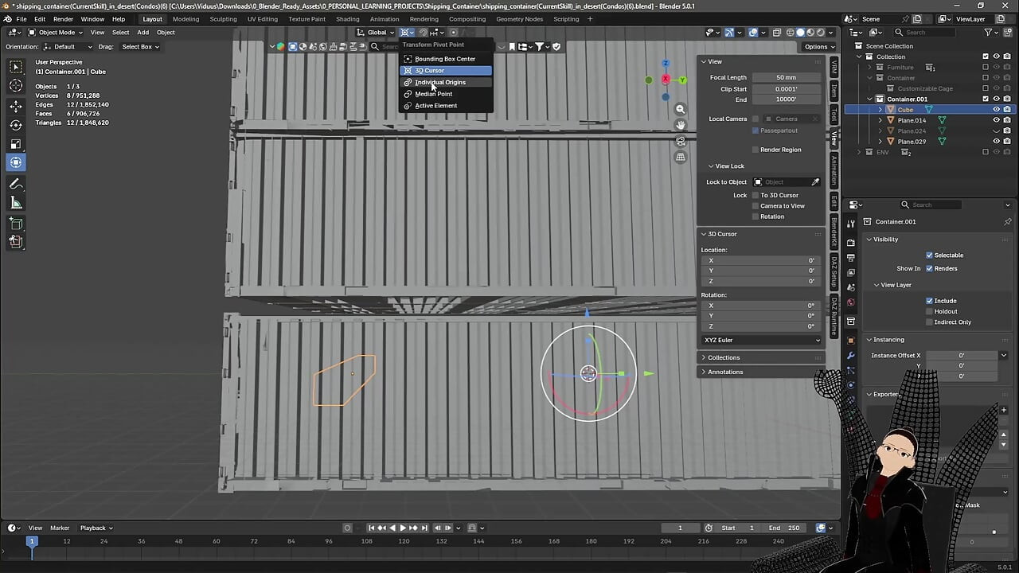Hide Plane.014 in viewport
The image size is (1019, 573).
(996, 120)
